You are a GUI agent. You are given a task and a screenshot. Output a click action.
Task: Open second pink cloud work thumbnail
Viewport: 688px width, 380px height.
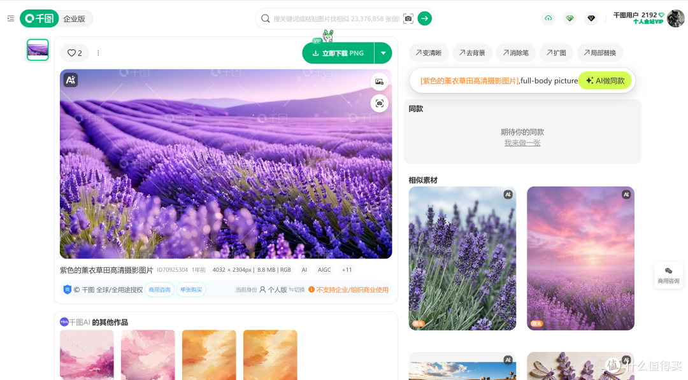(x=148, y=355)
